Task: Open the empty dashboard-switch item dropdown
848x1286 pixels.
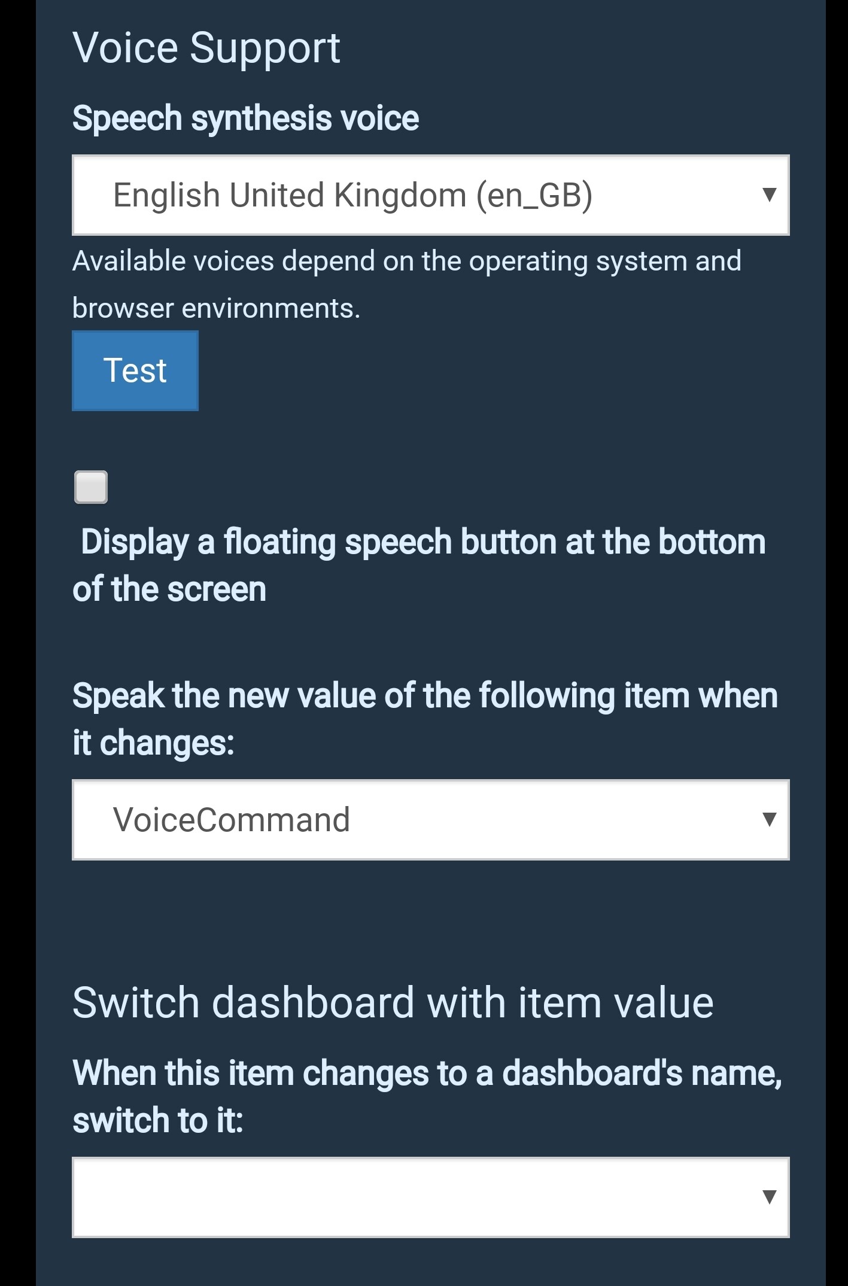Action: 430,1197
